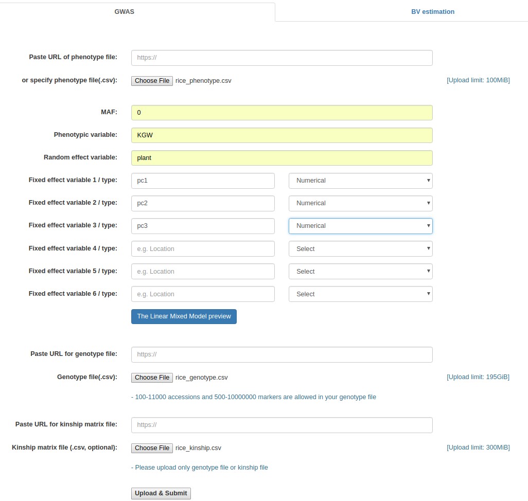
Task: Choose File for kinship matrix
Action: (x=152, y=448)
